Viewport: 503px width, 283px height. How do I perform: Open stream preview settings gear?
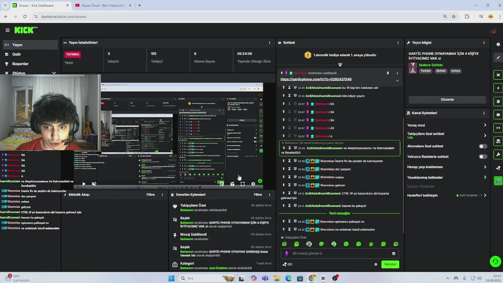click(253, 184)
